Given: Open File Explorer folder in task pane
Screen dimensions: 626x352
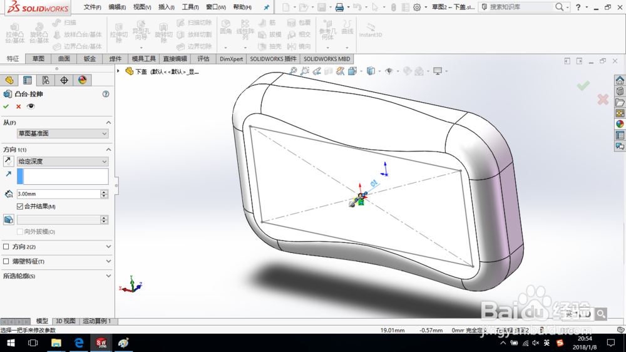Looking at the screenshot, I should pyautogui.click(x=620, y=102).
